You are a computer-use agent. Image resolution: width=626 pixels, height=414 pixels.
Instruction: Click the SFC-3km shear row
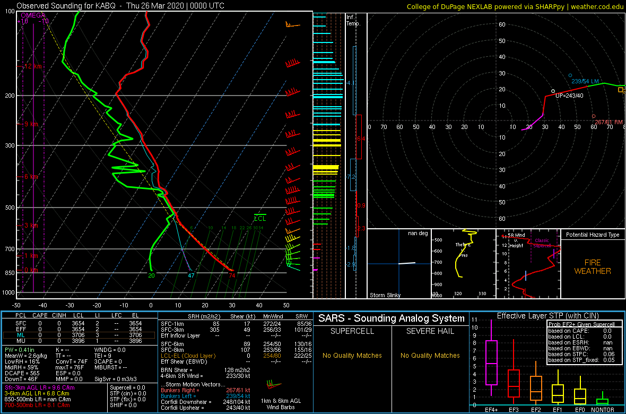click(x=236, y=329)
